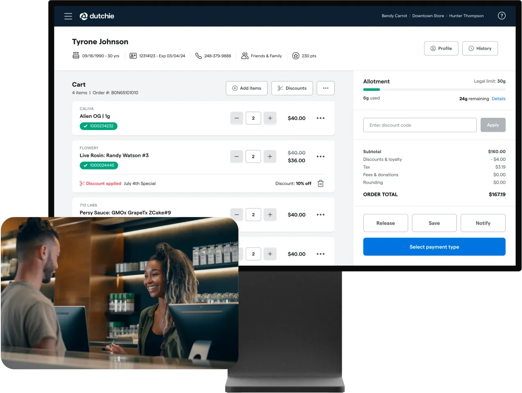Click Hunter Thompson user name
The width and height of the screenshot is (522, 393).
[466, 16]
